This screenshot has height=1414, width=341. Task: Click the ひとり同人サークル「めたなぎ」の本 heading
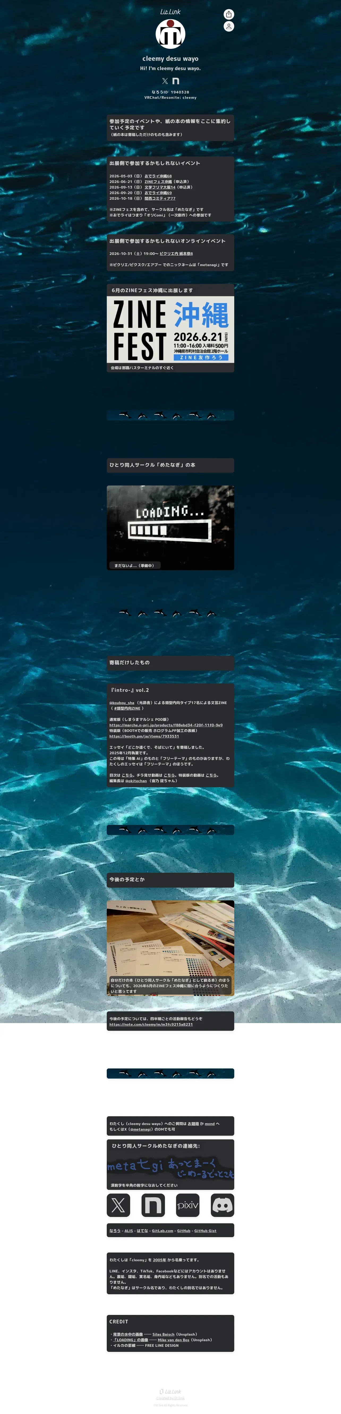(152, 465)
